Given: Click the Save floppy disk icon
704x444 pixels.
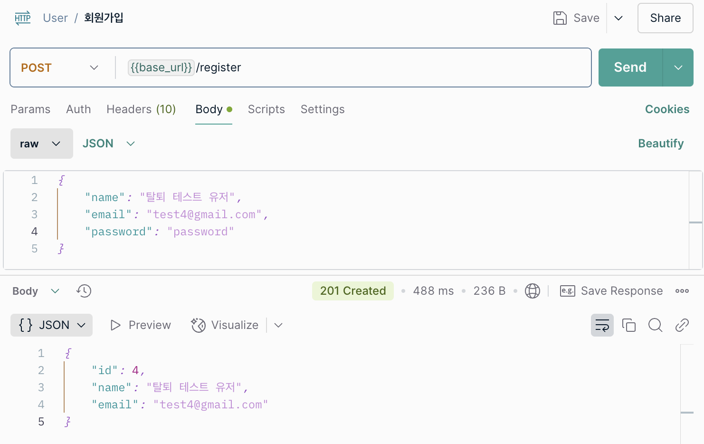Looking at the screenshot, I should click(x=560, y=18).
